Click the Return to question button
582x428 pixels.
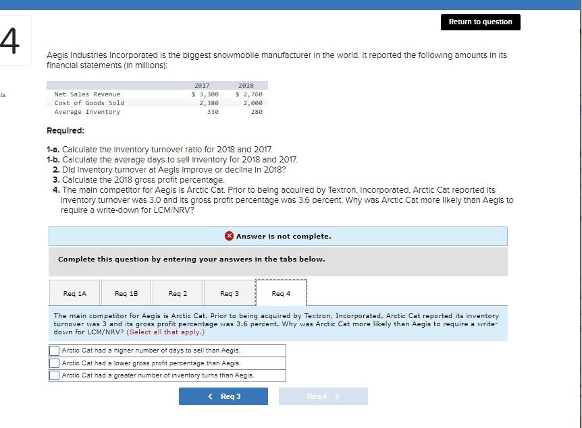480,22
